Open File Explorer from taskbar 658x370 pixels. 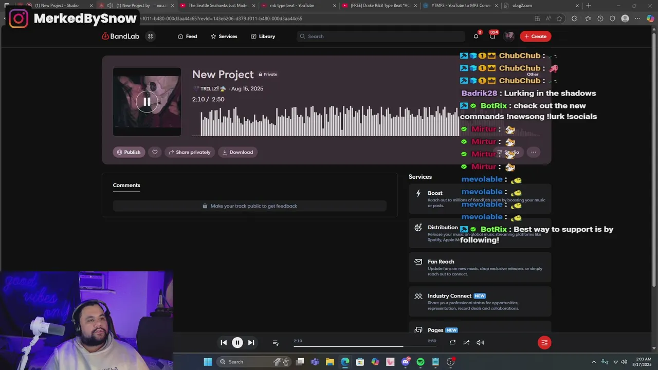(330, 362)
